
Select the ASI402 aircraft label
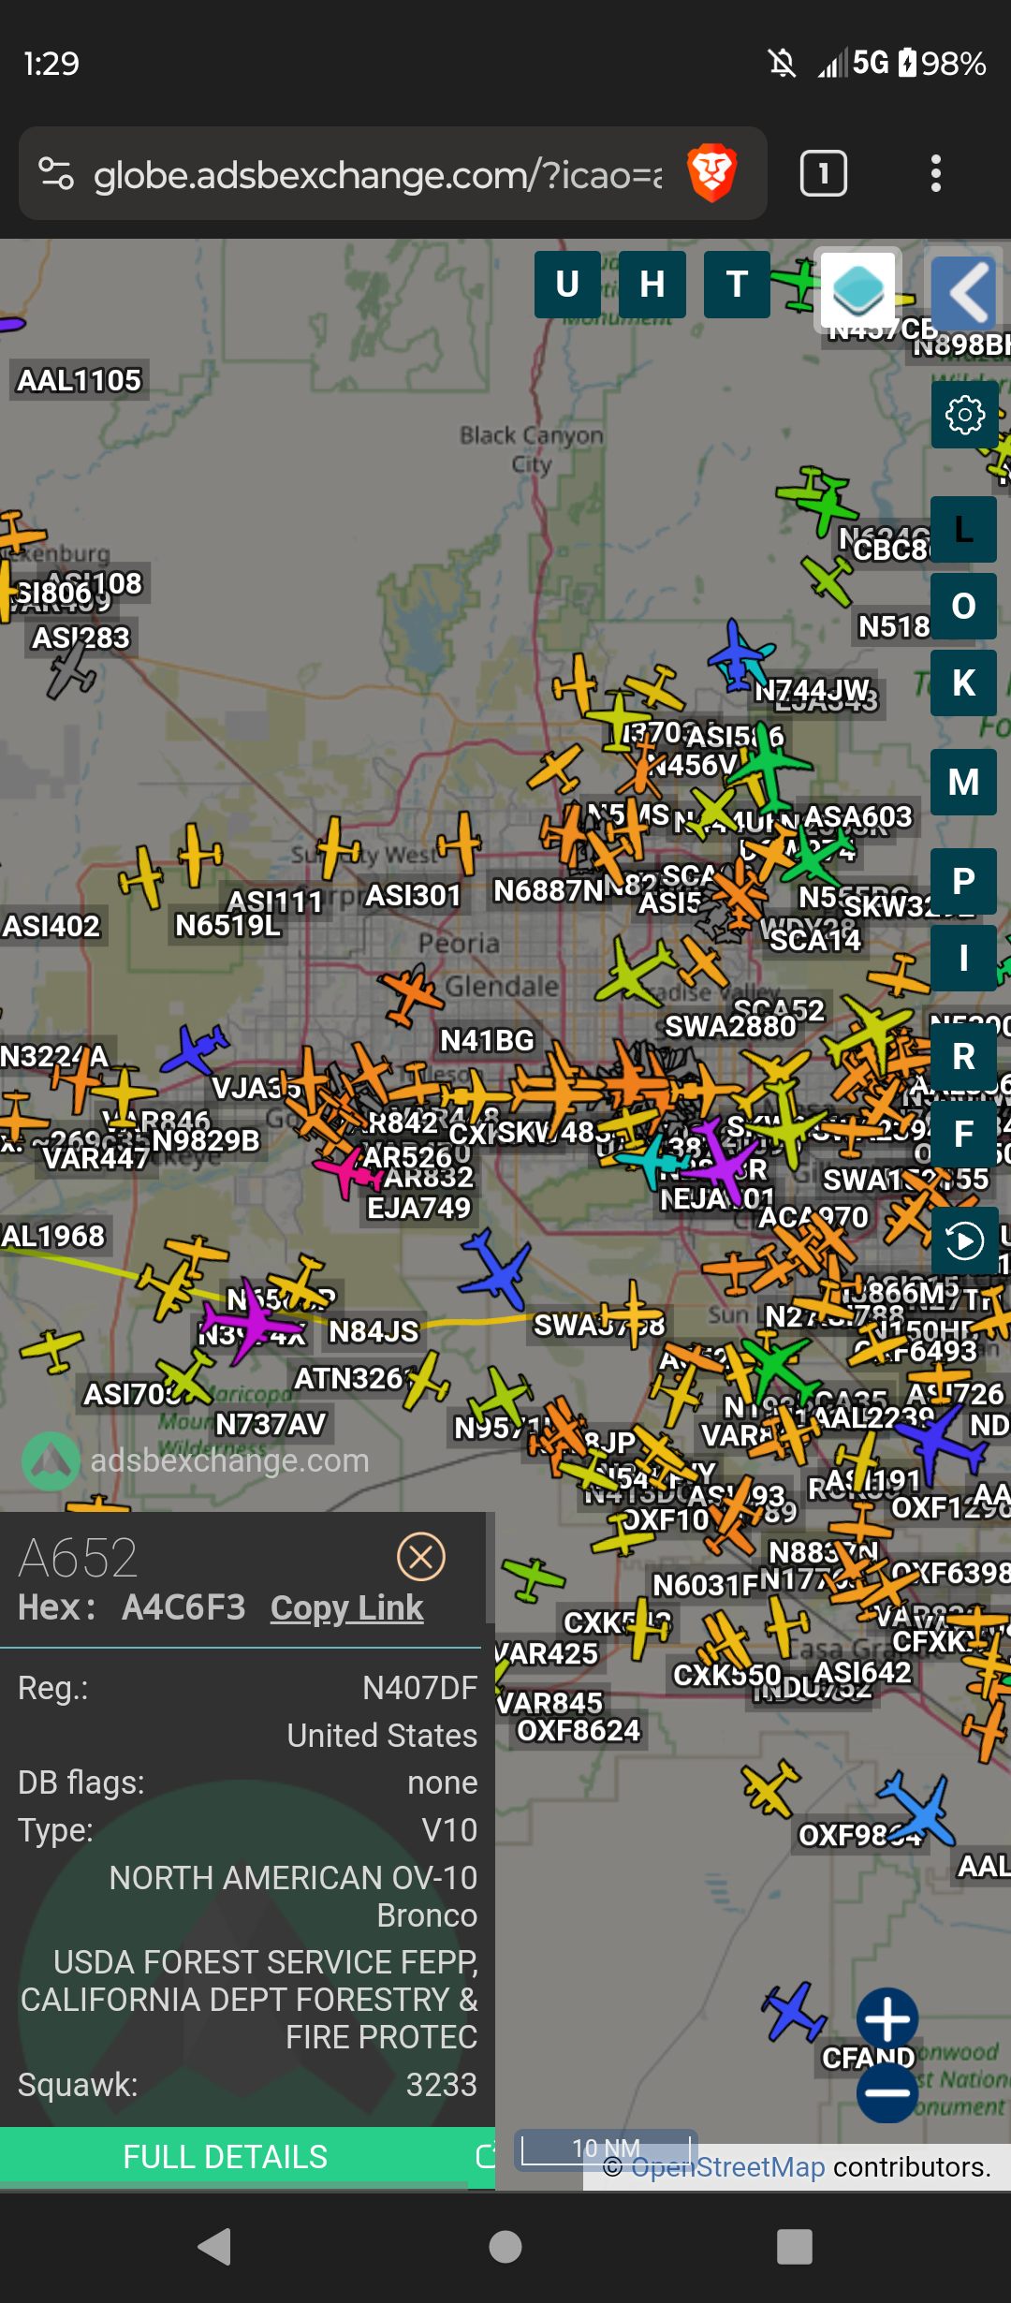pyautogui.click(x=51, y=926)
